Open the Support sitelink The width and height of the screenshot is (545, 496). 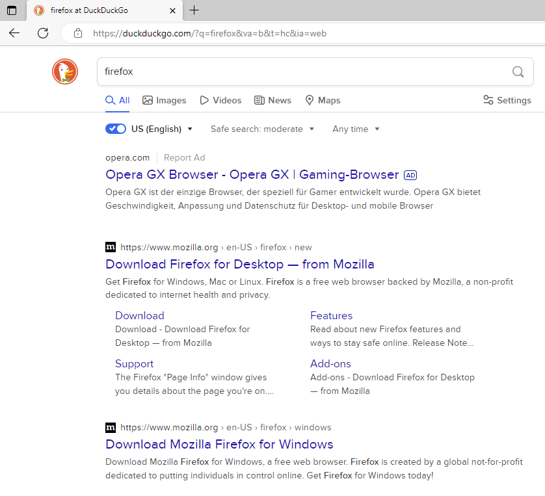134,363
